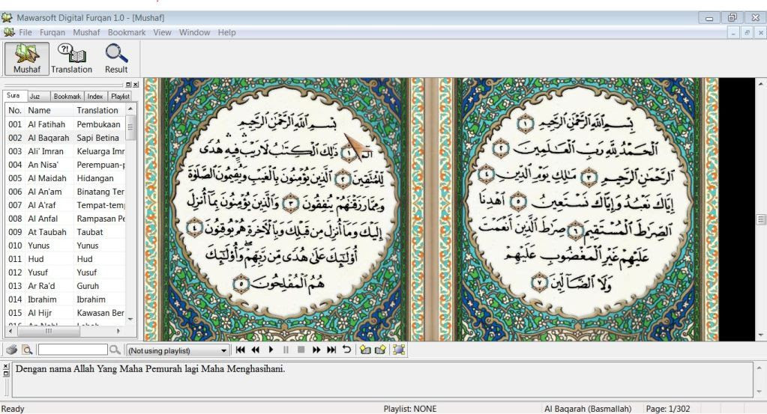Open the Window menu
The width and height of the screenshot is (767, 414).
(194, 33)
